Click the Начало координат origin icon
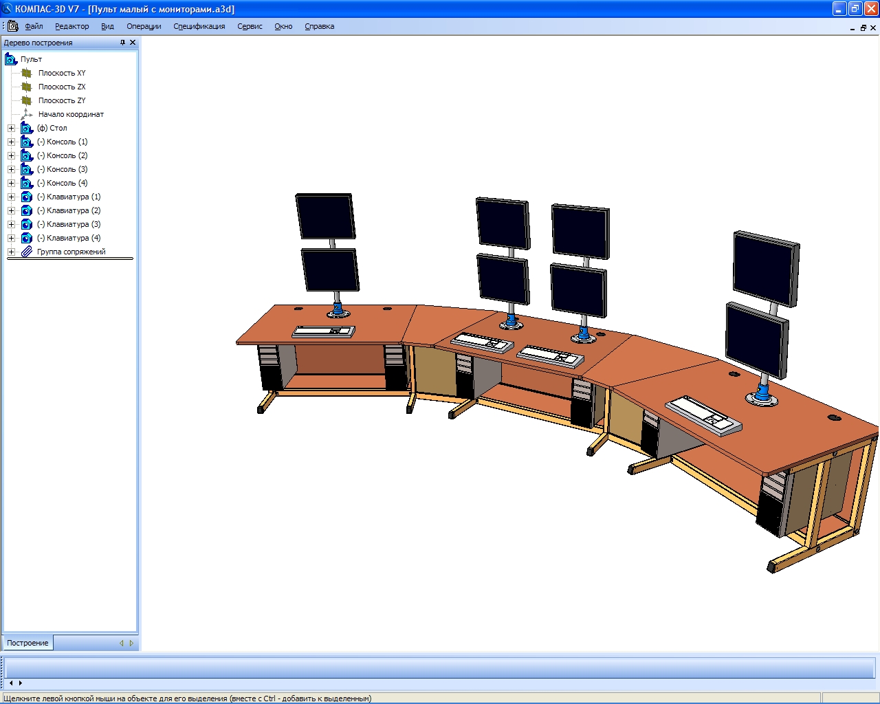 (27, 114)
